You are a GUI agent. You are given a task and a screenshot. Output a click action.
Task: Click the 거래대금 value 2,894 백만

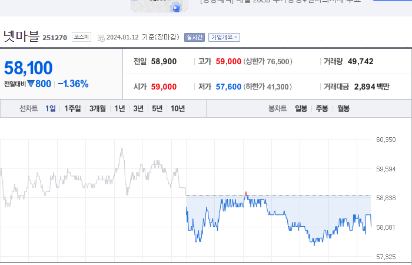(372, 87)
